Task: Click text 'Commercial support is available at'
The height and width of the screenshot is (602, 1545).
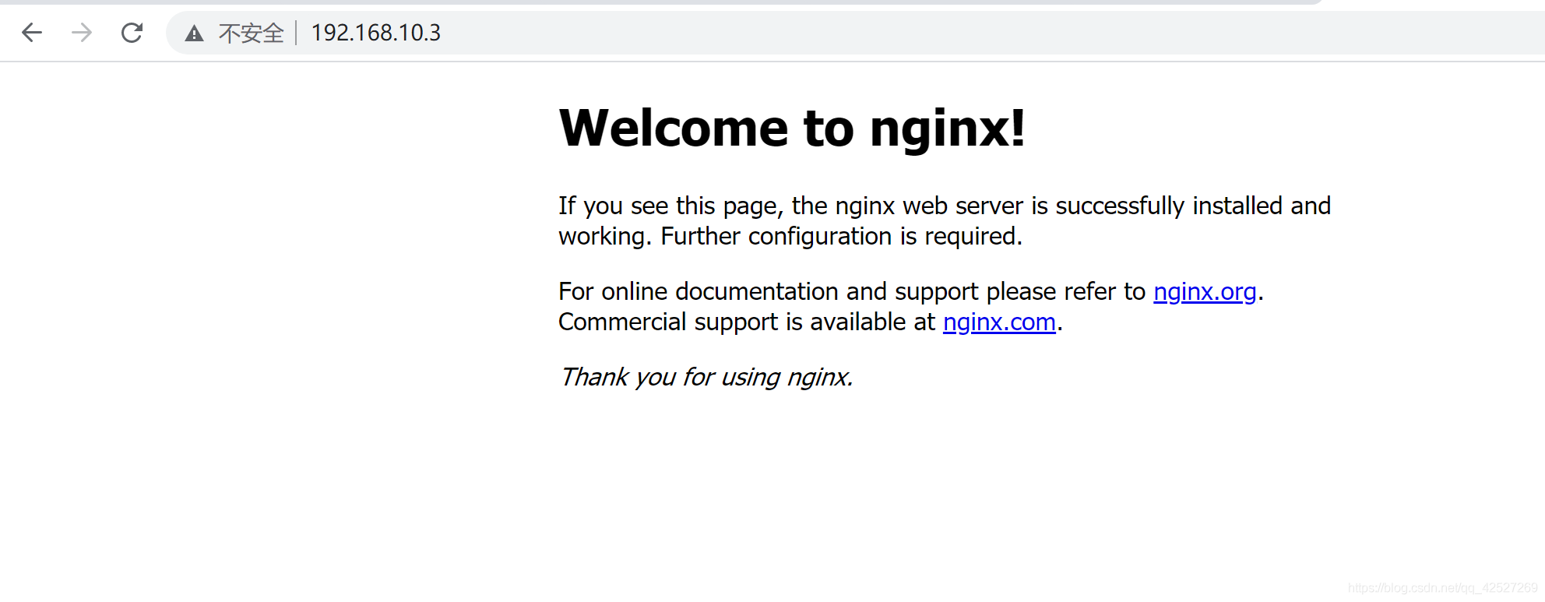Action: point(747,322)
